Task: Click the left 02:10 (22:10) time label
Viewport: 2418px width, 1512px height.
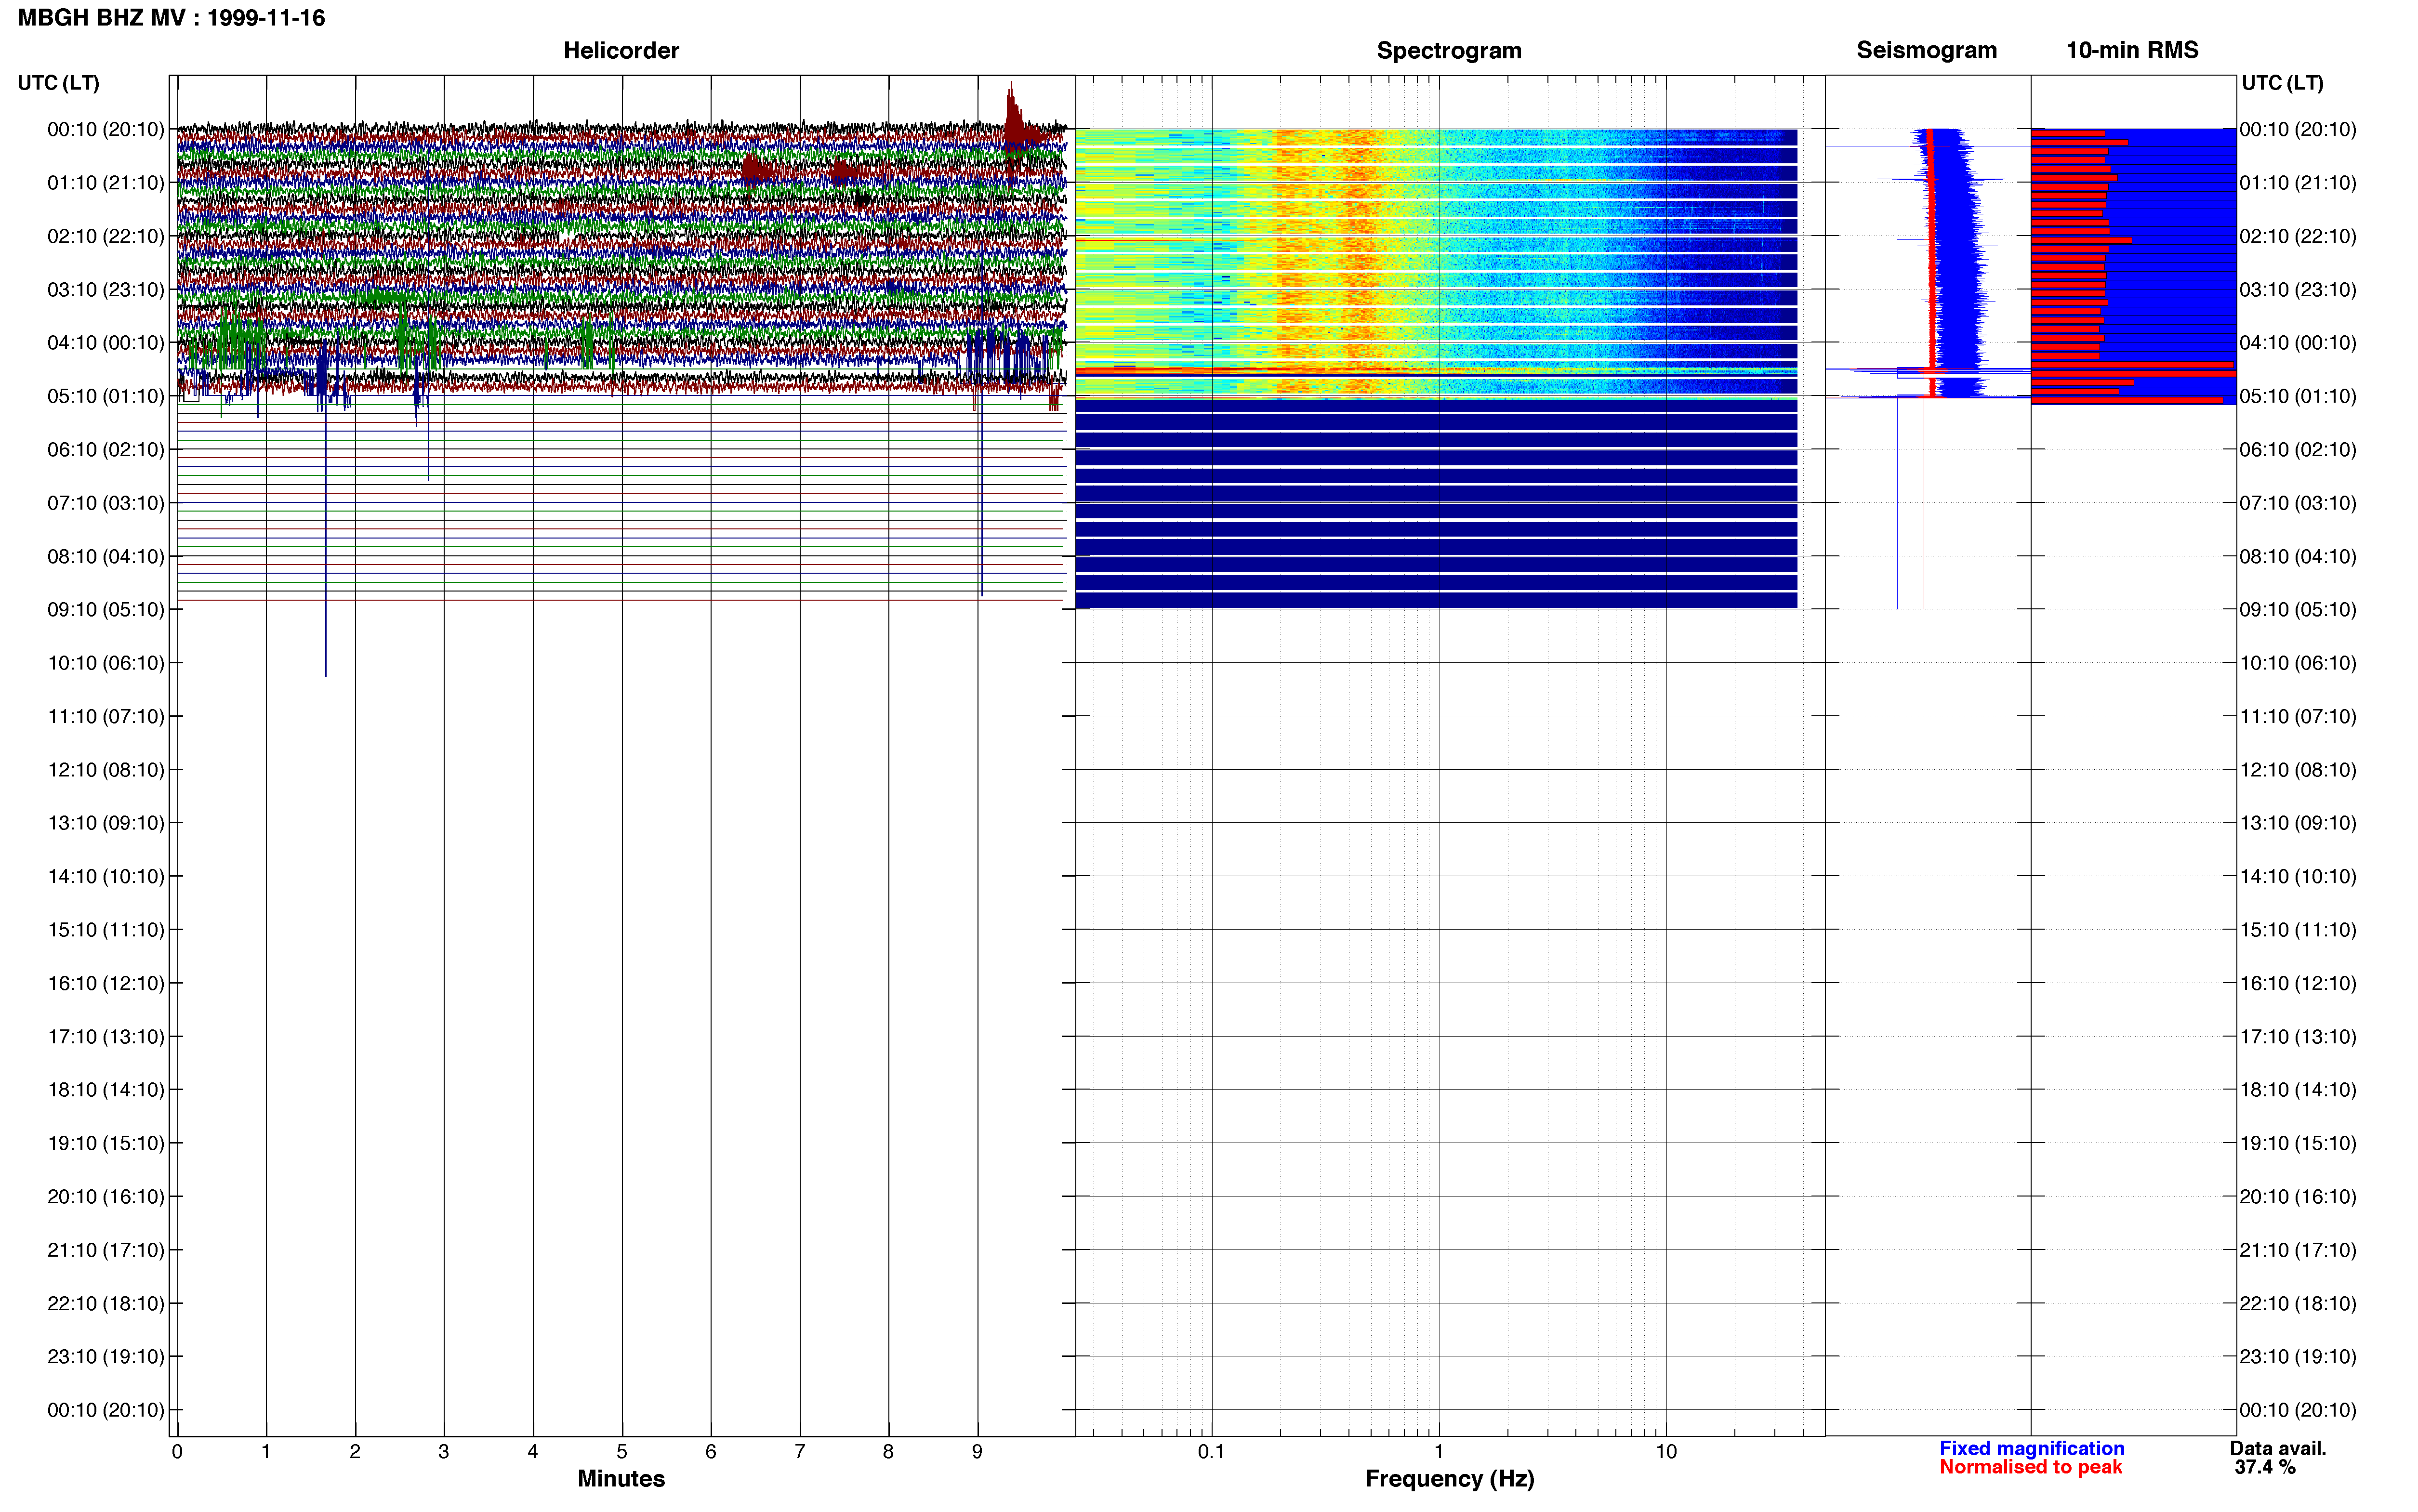Action: (x=106, y=236)
